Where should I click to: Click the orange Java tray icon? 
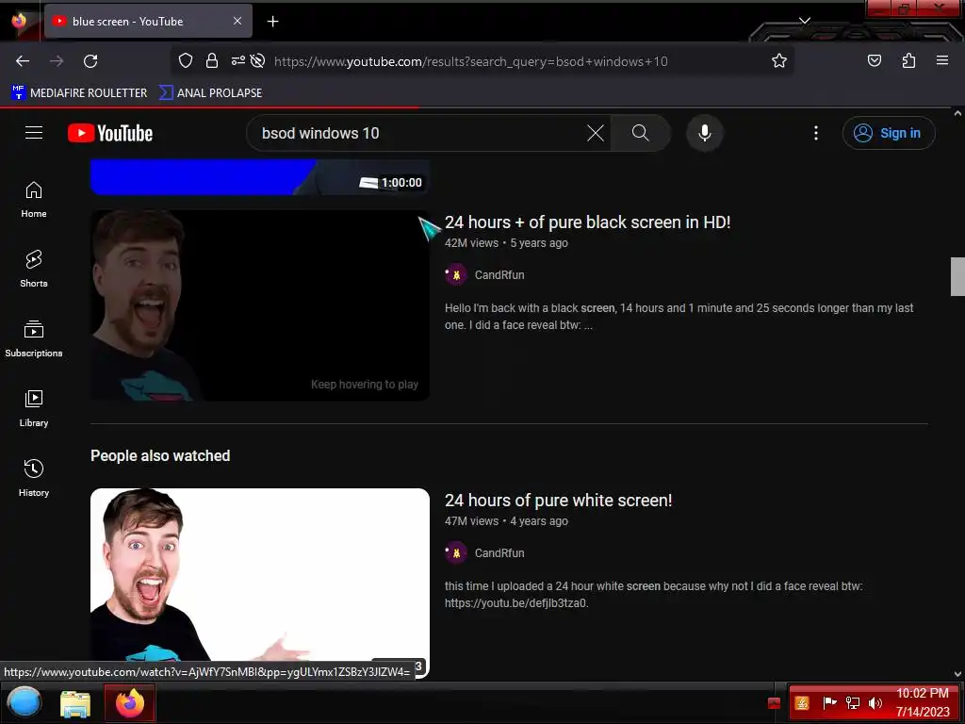802,703
